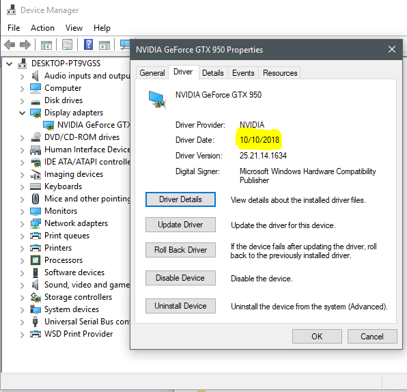Click the DVD/CD-ROM drives disc icon
Screen dimensions: 407x392
point(36,137)
